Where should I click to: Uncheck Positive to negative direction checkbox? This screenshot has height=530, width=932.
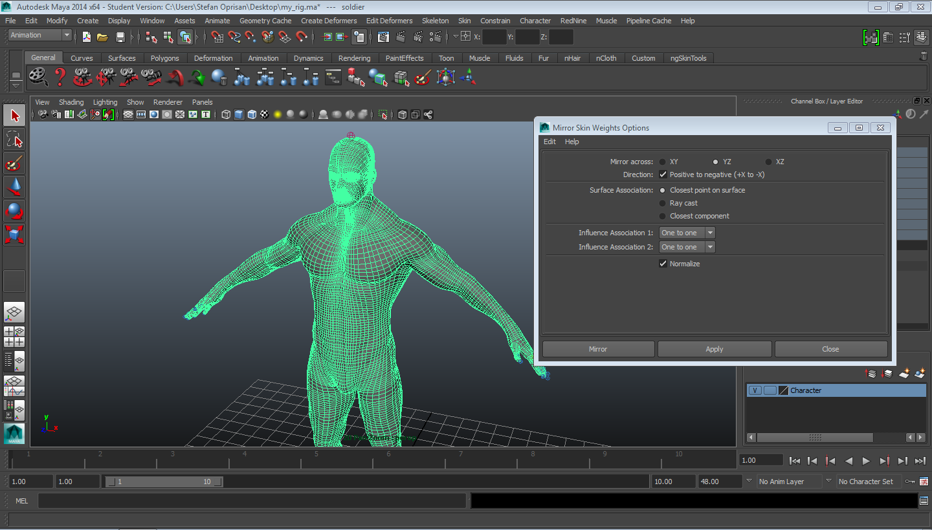click(663, 175)
